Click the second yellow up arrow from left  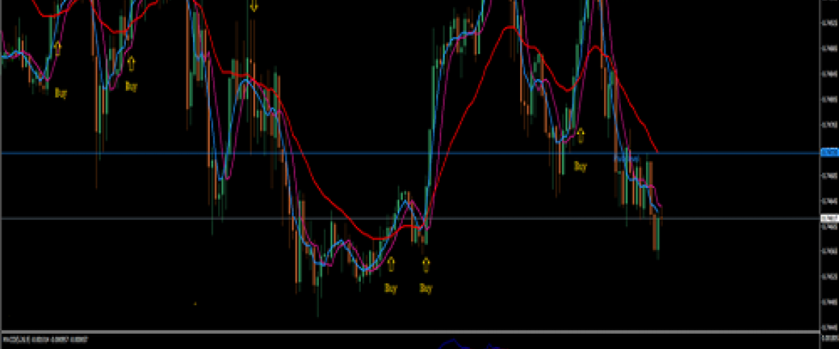coord(131,64)
